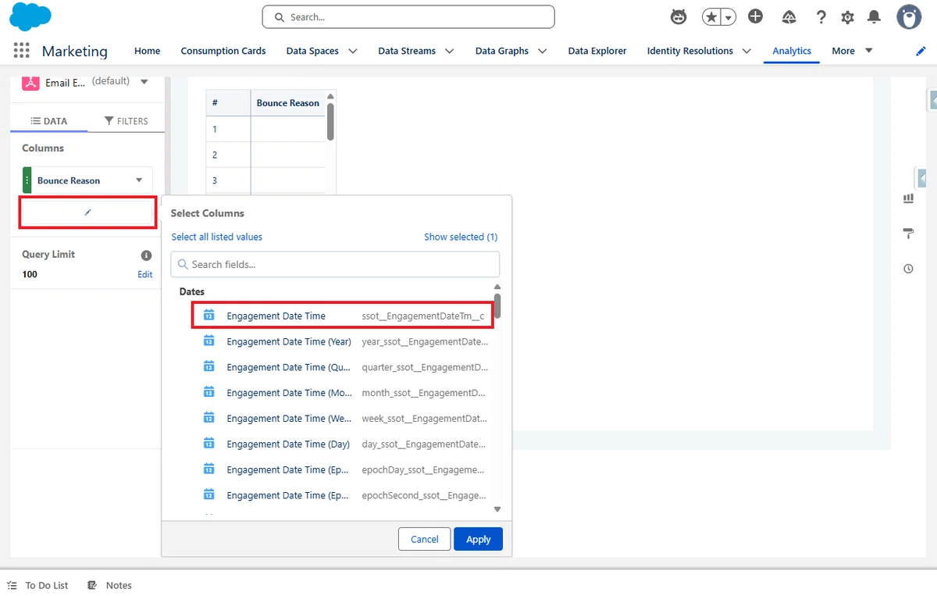Viewport: 937px width, 596px height.
Task: Open the Data Graphs tab
Action: pos(502,51)
